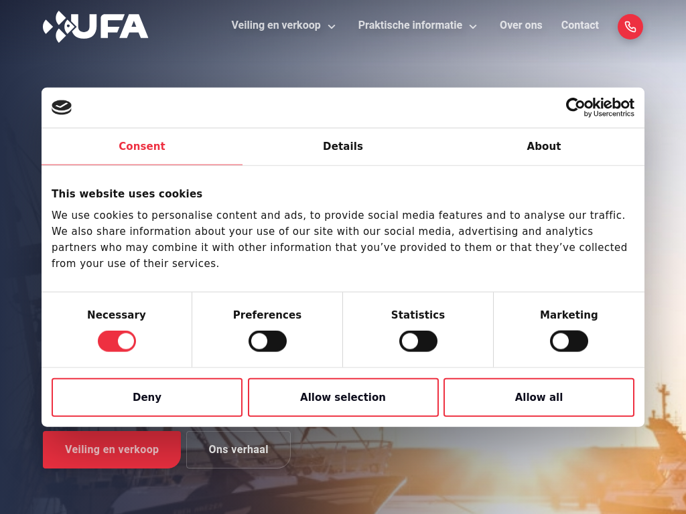
Task: Enable the Marketing cookies toggle
Action: [569, 341]
